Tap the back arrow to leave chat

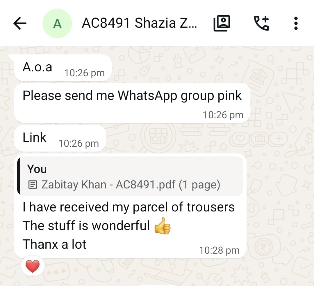20,23
